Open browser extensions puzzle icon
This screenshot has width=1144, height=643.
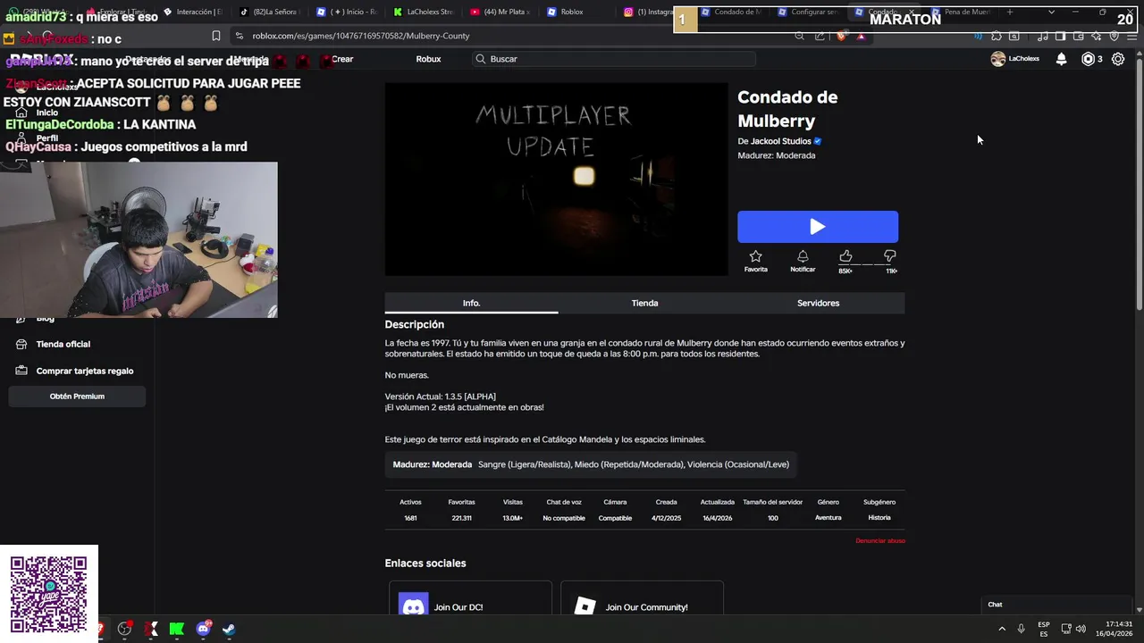(x=996, y=36)
